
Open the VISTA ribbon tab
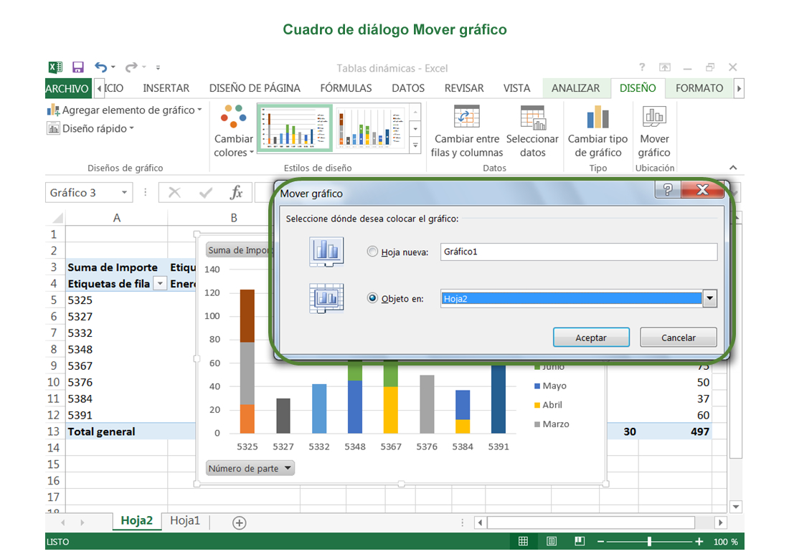[x=516, y=88]
